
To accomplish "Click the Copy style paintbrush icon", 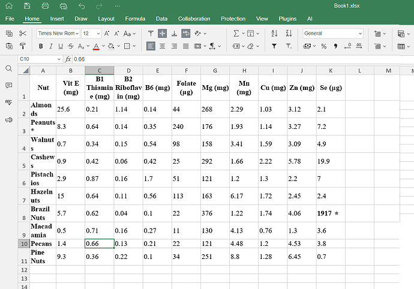I will 23,46.
